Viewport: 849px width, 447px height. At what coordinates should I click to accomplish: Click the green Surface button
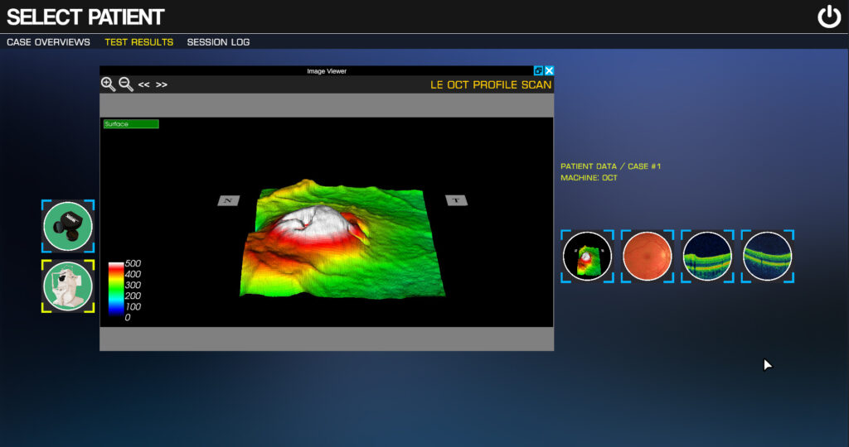(131, 124)
